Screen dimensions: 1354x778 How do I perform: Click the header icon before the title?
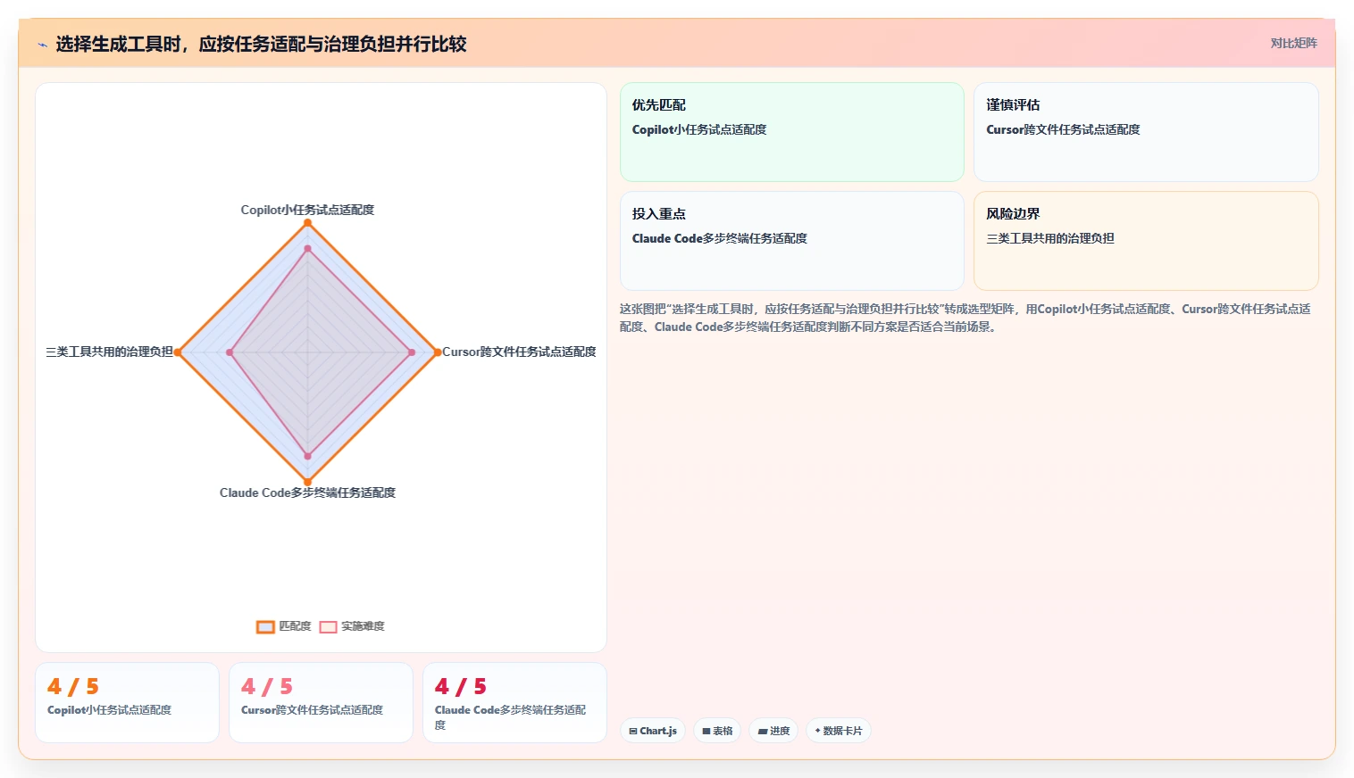[42, 45]
